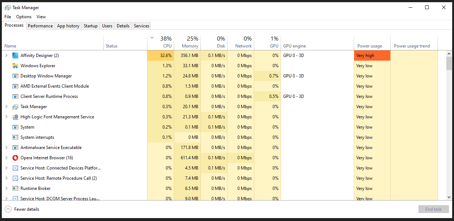
Task: Click the End task button
Action: [434, 209]
